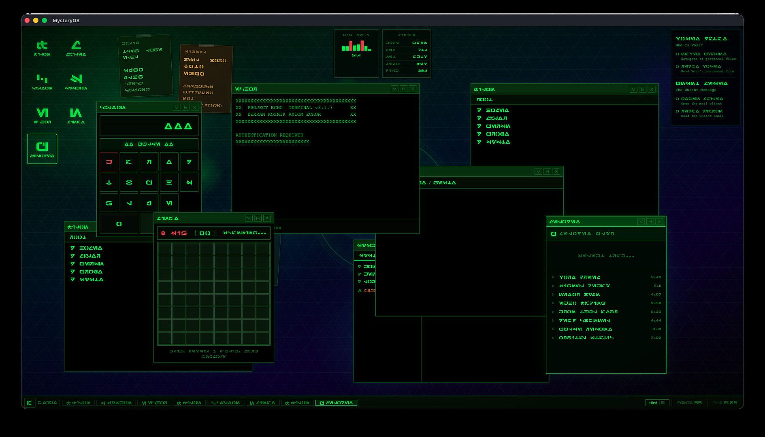
Task: Toggle the 'Read the unsent email' objective checkbox
Action: point(677,112)
